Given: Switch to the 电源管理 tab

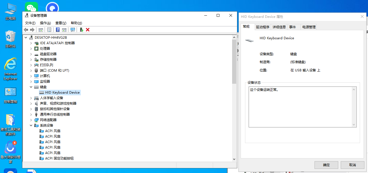Looking at the screenshot, I should click(x=309, y=27).
